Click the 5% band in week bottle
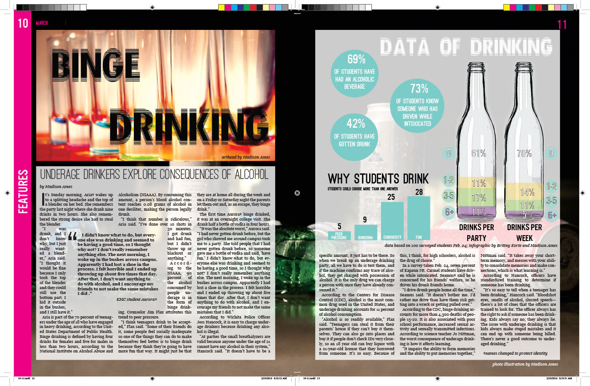 524,215
